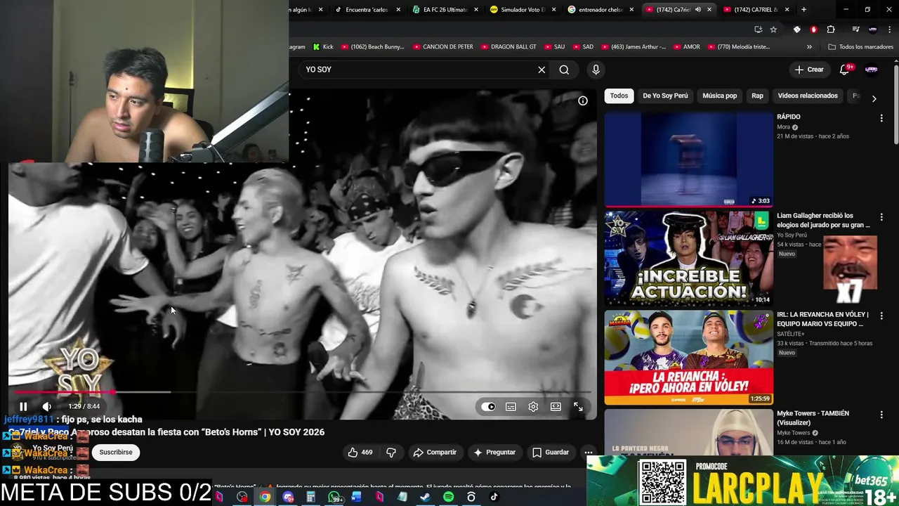Open Todos los marcadores folder
The height and width of the screenshot is (506, 899).
860,47
